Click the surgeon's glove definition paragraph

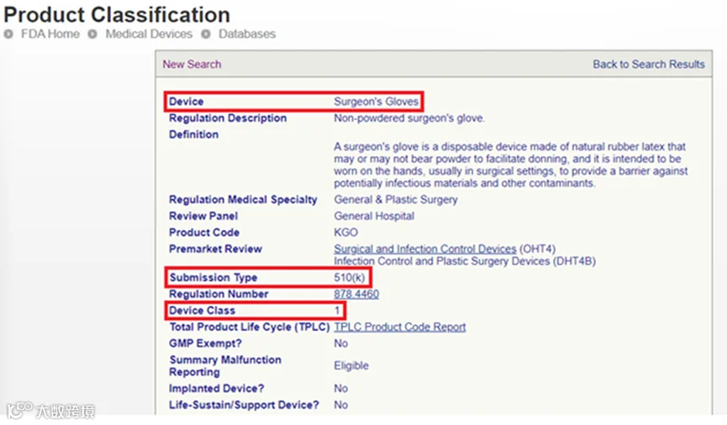[510, 165]
